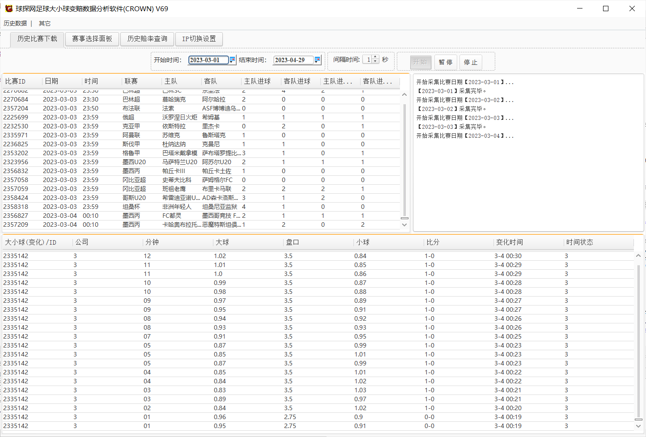
Task: Select match row ID 2225699
Action: pos(200,117)
